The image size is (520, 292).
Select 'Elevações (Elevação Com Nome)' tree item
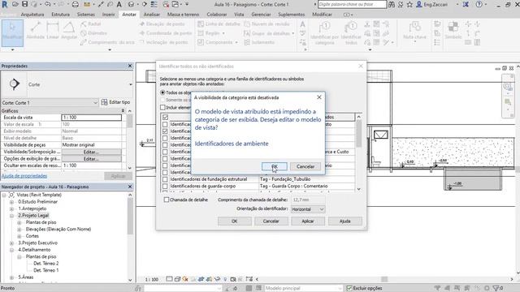click(x=58, y=229)
